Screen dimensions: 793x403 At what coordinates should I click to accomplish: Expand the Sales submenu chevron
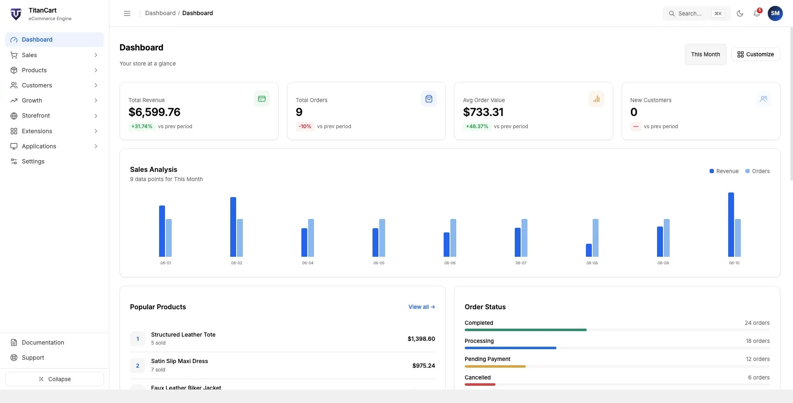(96, 55)
